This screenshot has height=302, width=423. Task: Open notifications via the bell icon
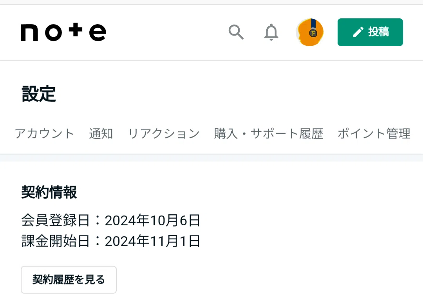(x=271, y=32)
